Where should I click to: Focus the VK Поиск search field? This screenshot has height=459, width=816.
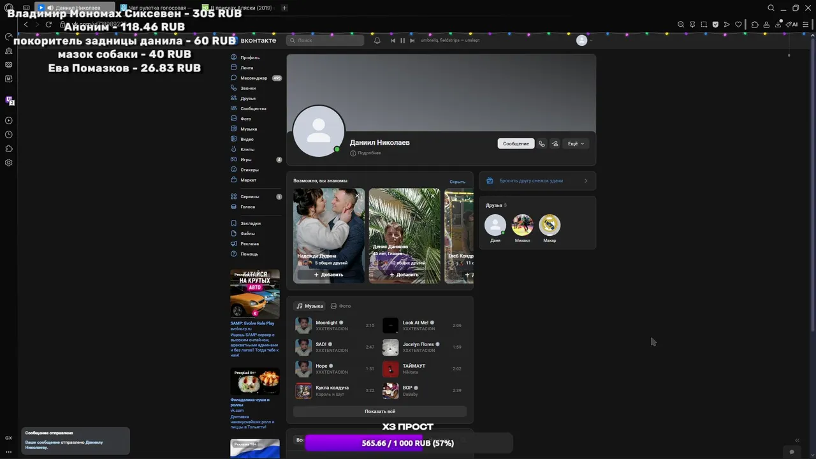click(x=325, y=40)
